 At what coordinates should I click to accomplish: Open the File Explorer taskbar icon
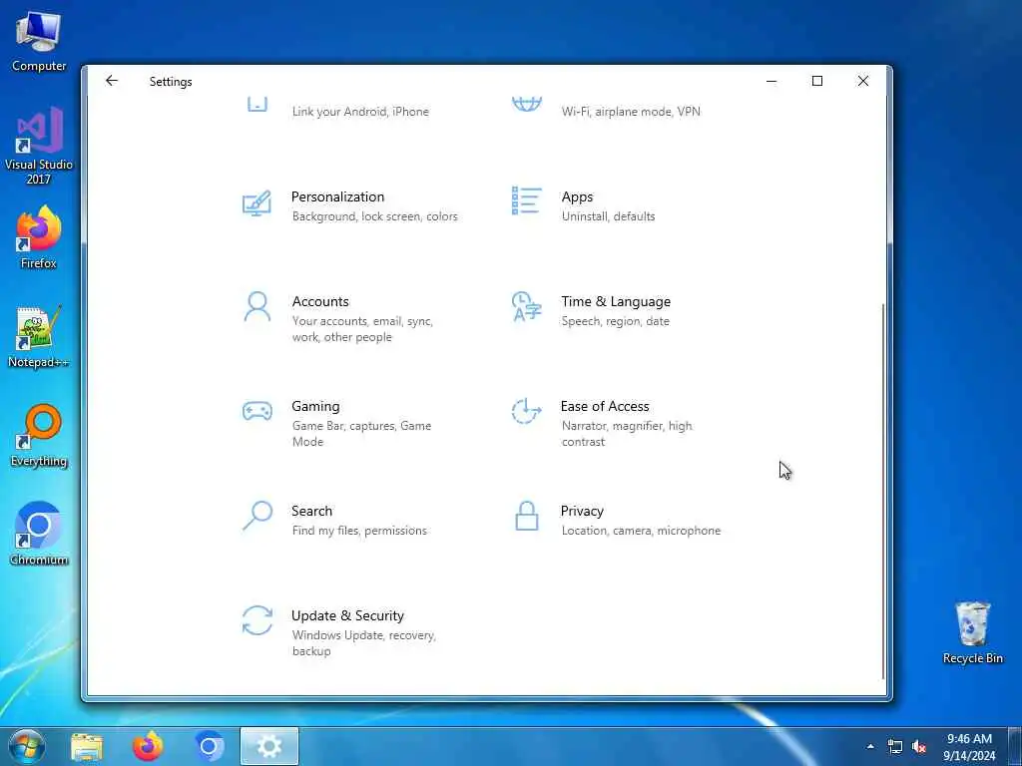(x=87, y=747)
